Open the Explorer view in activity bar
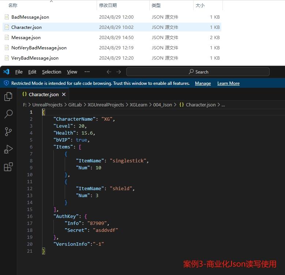The height and width of the screenshot is (275, 285). 8,96
